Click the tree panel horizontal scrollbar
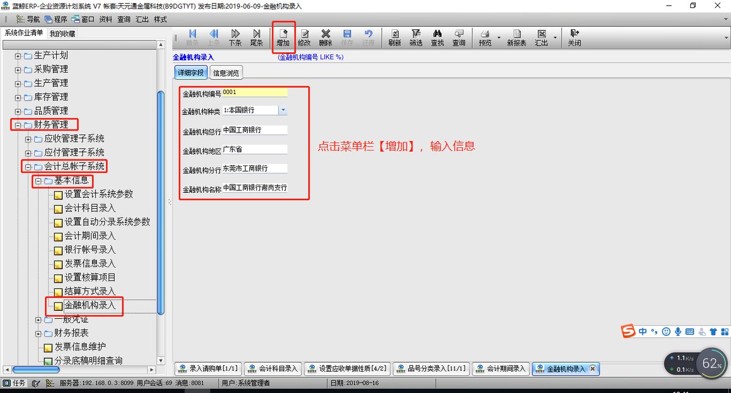731x393 pixels. (x=36, y=369)
